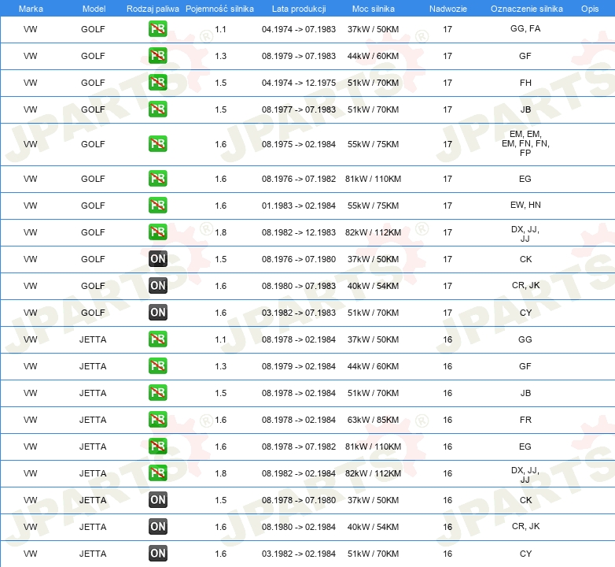Click the Opis column header
Image resolution: width=615 pixels, height=567 pixels.
point(589,8)
